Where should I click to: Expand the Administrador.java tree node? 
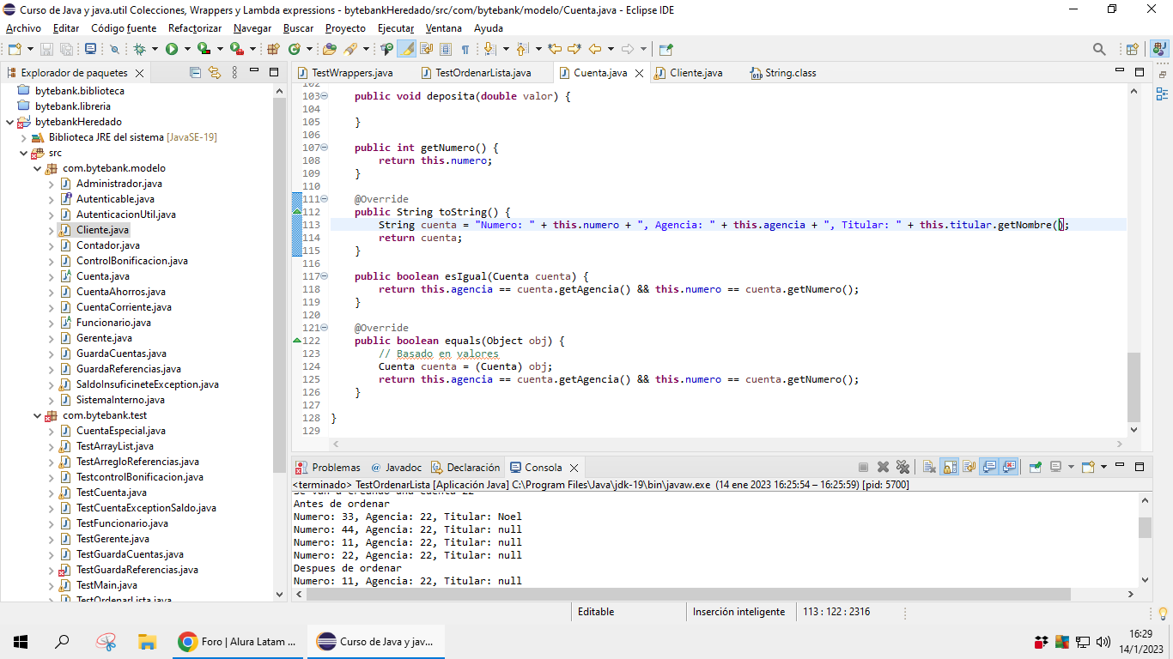point(52,184)
